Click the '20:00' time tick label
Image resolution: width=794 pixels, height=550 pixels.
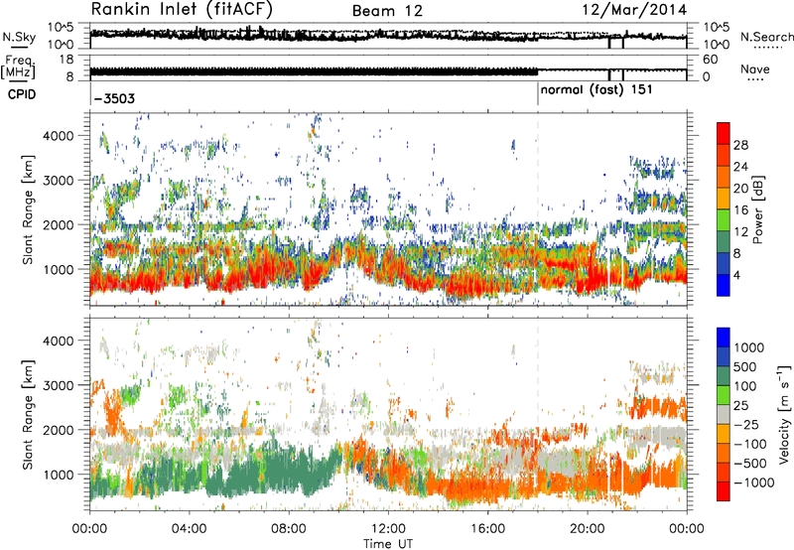tap(587, 529)
